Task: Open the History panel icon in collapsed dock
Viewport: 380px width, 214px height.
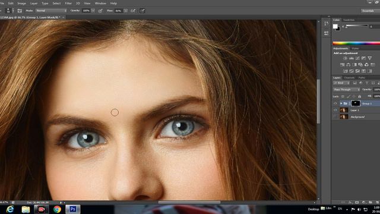Action: [326, 24]
